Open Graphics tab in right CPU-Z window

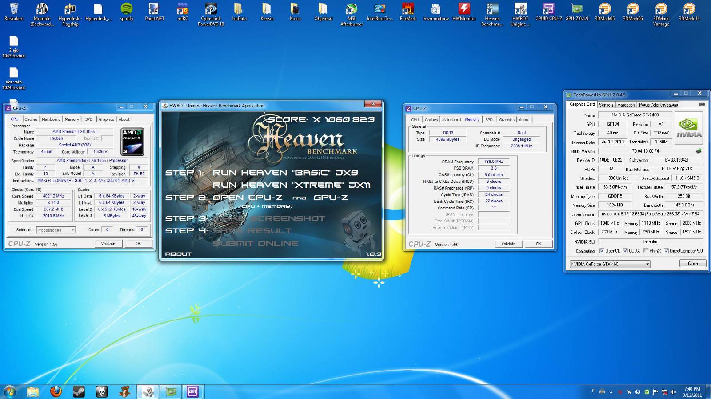point(507,119)
